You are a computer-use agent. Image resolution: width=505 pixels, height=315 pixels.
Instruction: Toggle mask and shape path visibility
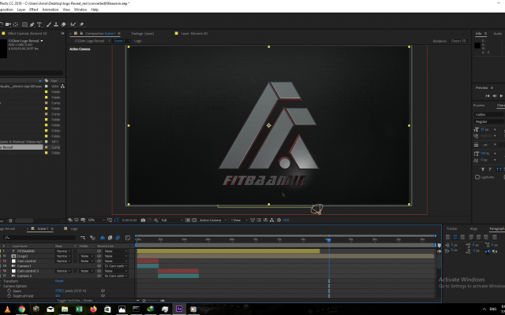116,220
